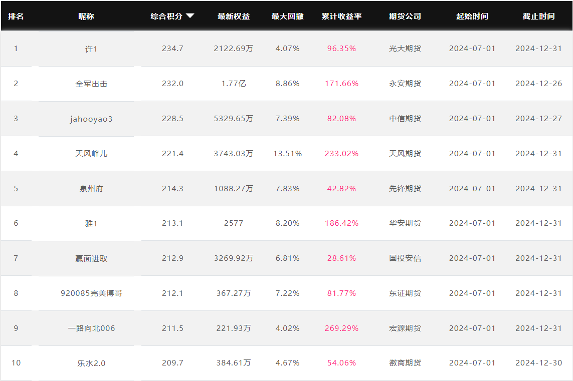Click score value 232.0
Viewport: 573px width, 381px height.
coord(172,84)
